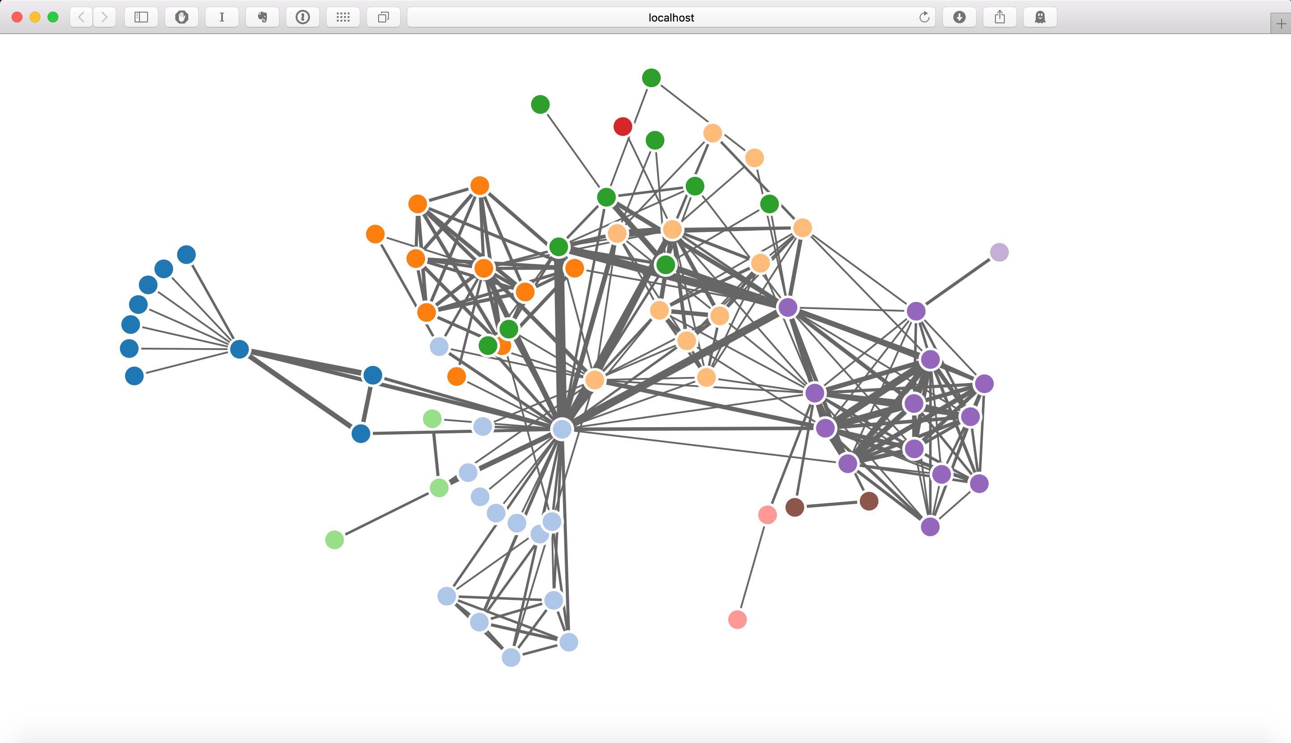Click the Instapaper 'I' toolbar button
The width and height of the screenshot is (1291, 743).
tap(222, 17)
